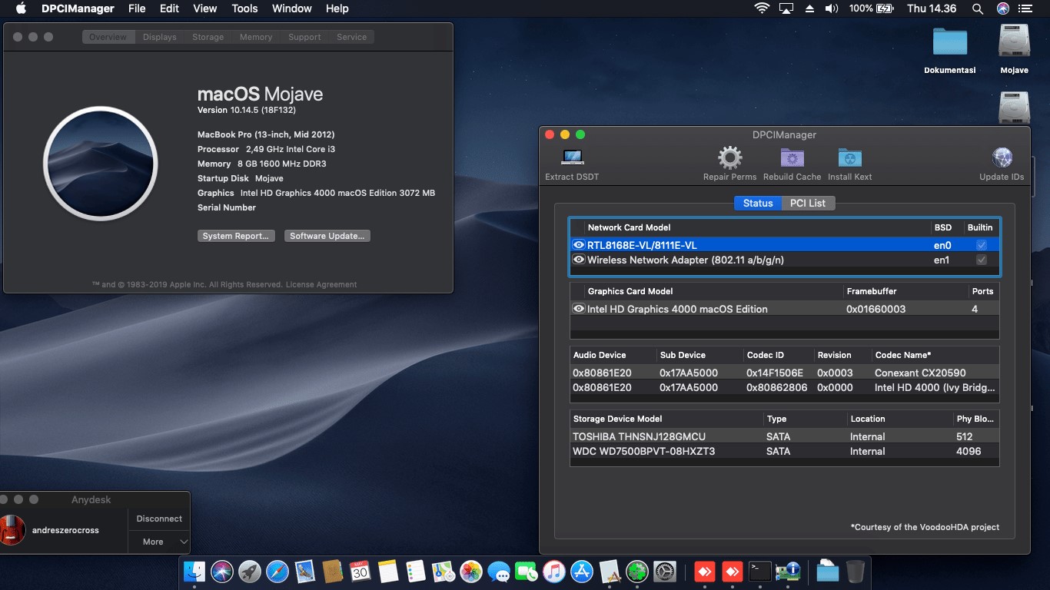This screenshot has height=590, width=1050.
Task: Open AnyDesk from the Dock
Action: pos(704,572)
